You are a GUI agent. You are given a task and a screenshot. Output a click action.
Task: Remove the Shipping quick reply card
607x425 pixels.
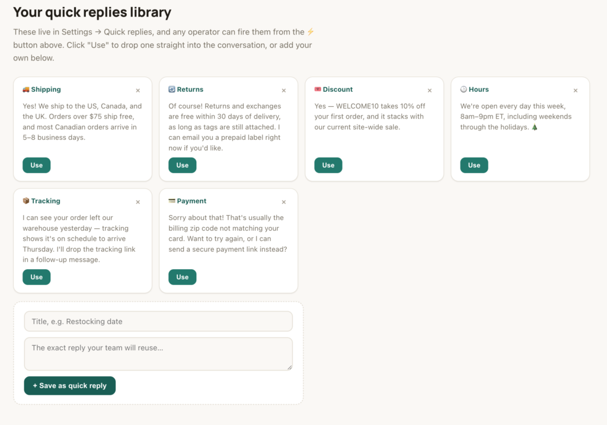pos(138,91)
